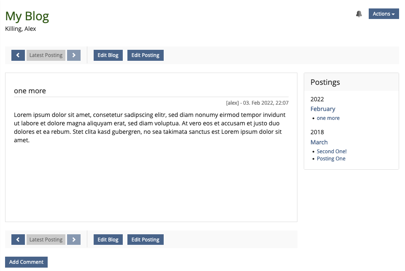Click the My Blog heading
405x271 pixels.
27,16
